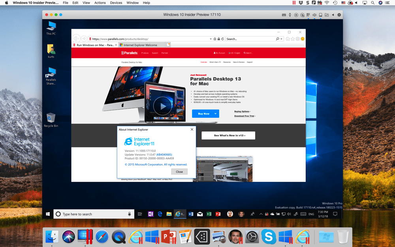Click the refresh button in IE address bar
The image size is (395, 247).
click(x=222, y=39)
